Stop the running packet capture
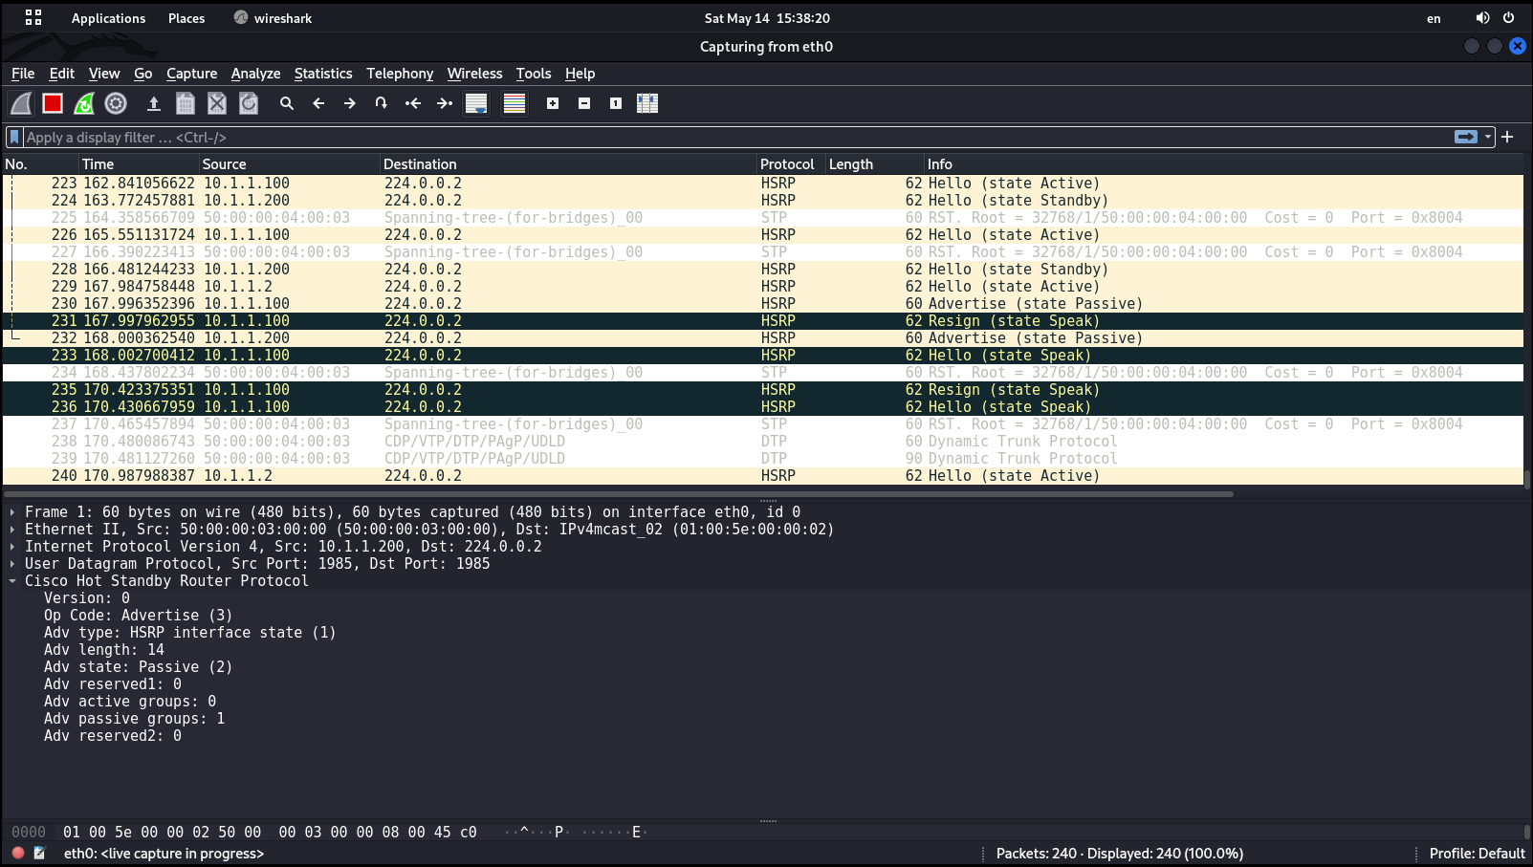 pos(53,103)
